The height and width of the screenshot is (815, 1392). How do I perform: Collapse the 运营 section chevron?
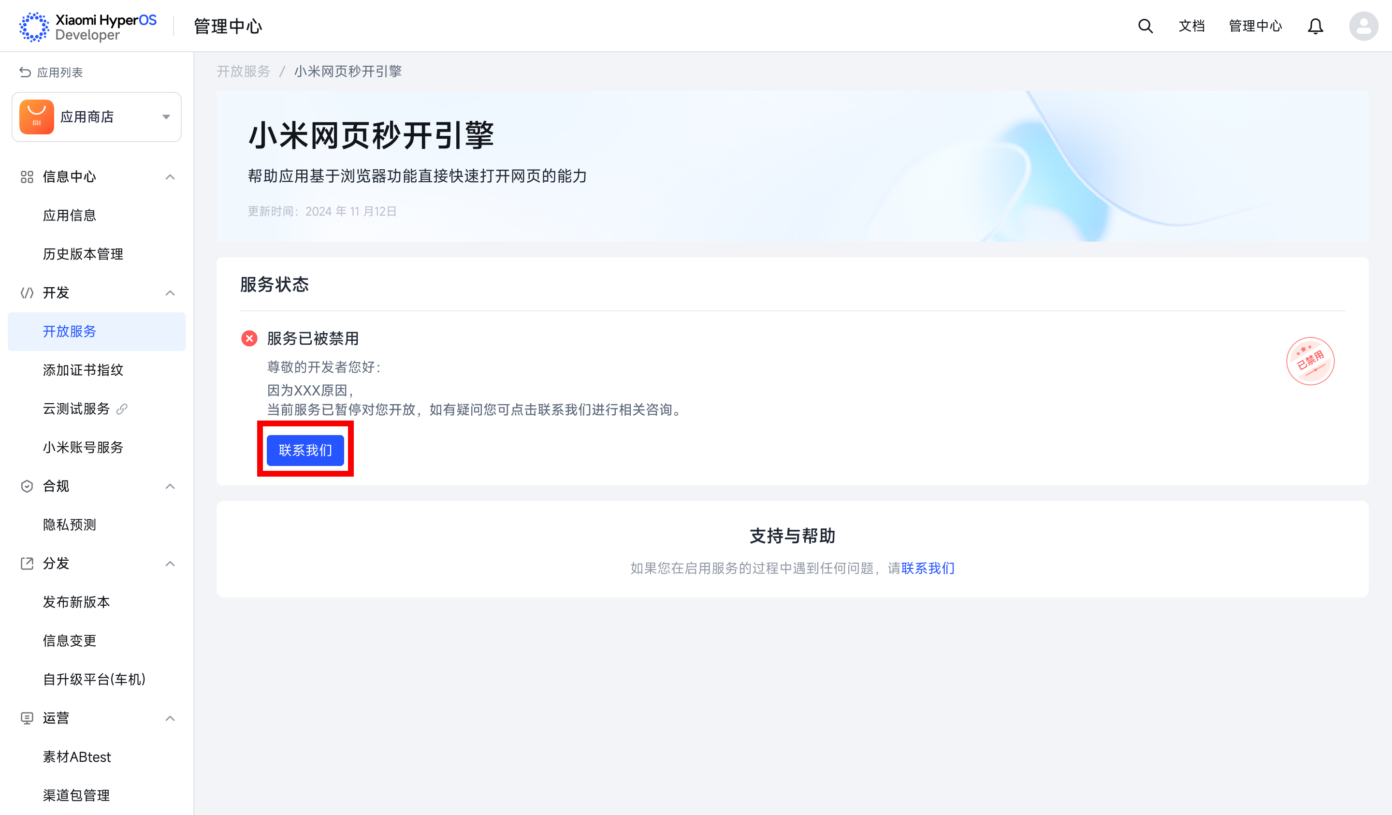pos(170,718)
